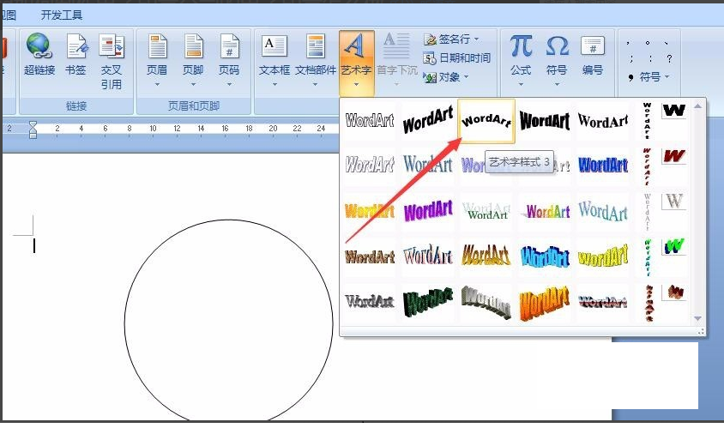Click the 签名行 signature line icon
Viewport: 724px width, 428px height.
[x=431, y=39]
